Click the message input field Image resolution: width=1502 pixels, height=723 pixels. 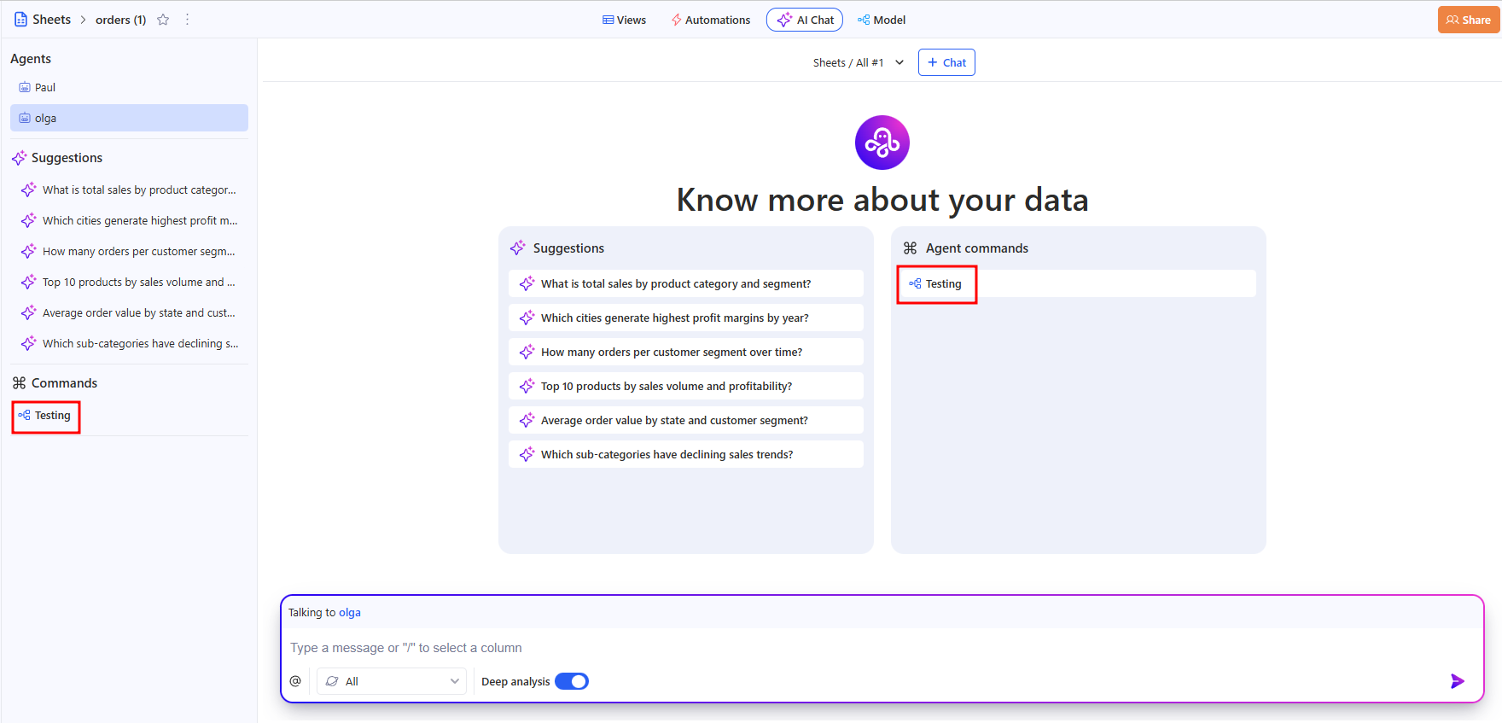coord(853,648)
